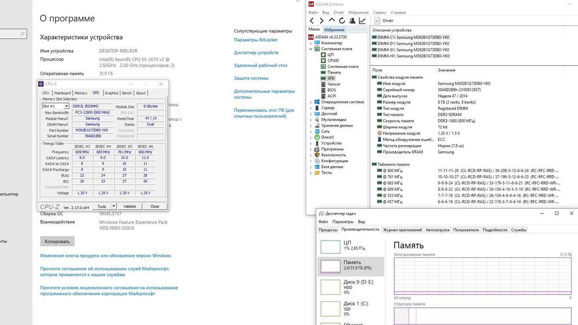This screenshot has width=578, height=325.
Task: Select DIMM-G1 Samsung device row
Action: click(x=410, y=50)
